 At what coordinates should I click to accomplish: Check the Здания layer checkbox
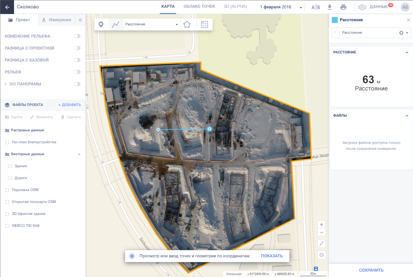click(10, 166)
